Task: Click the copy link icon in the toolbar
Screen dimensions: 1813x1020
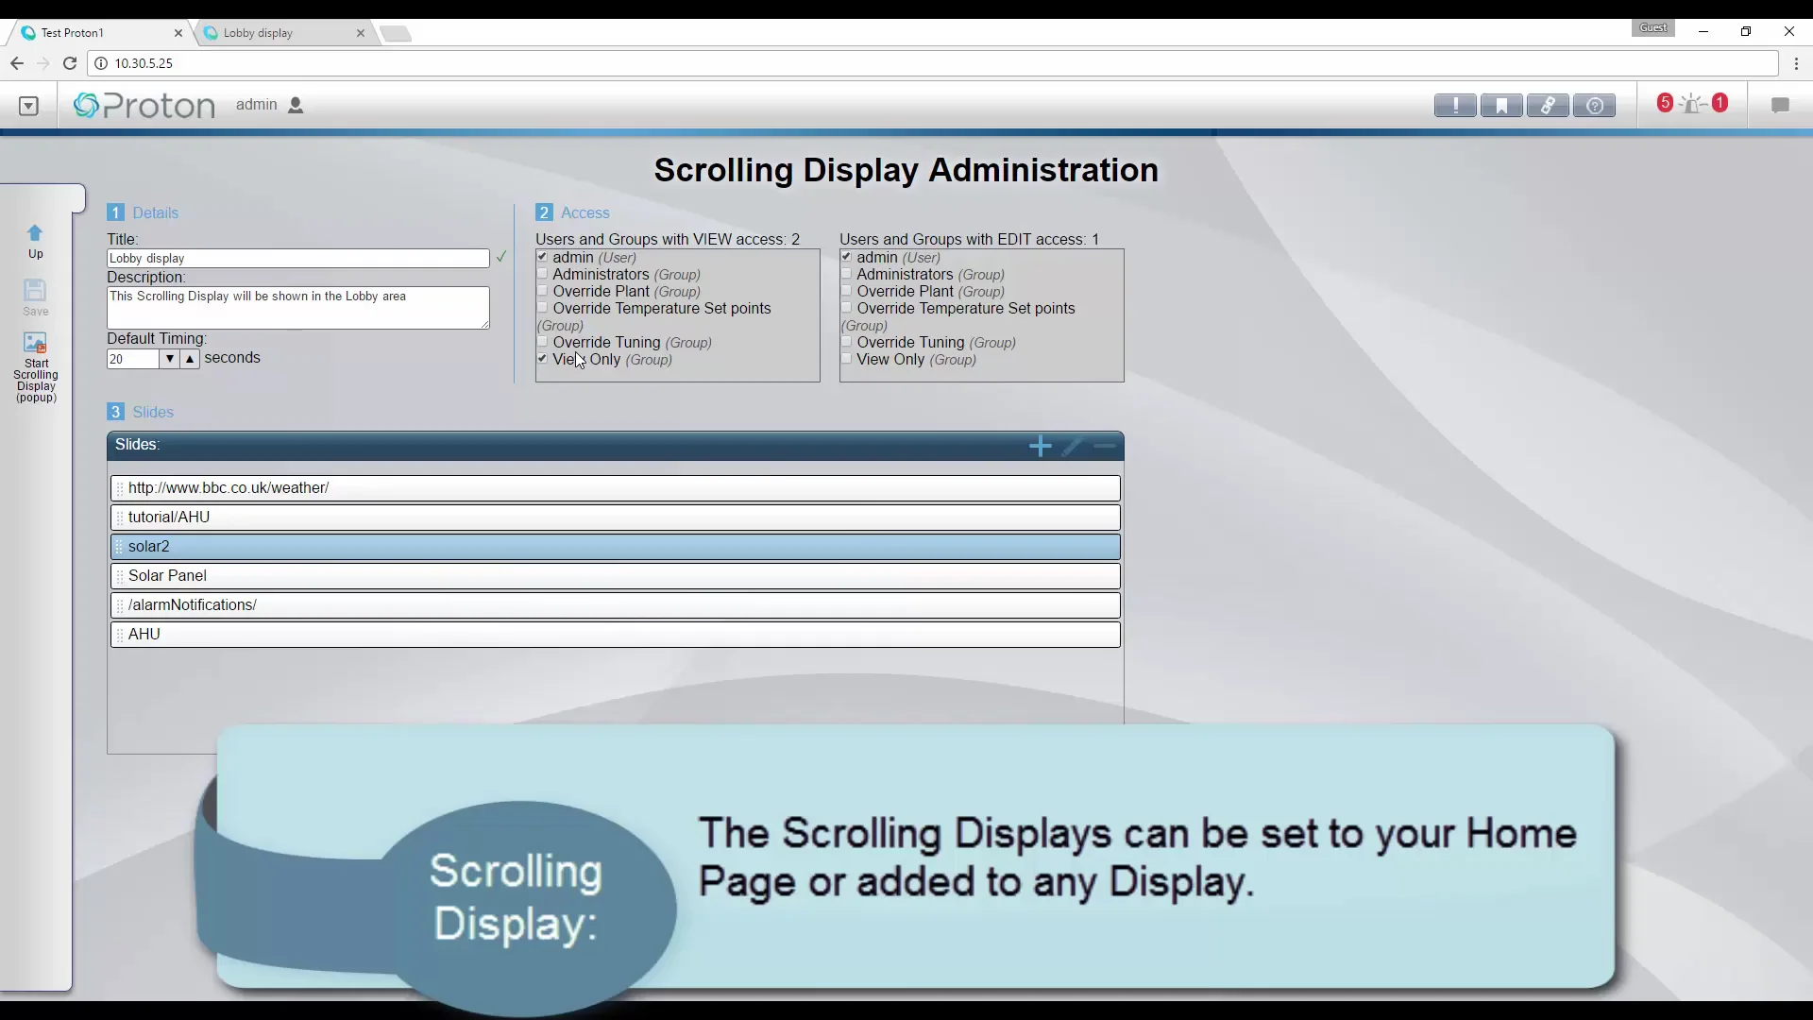Action: pyautogui.click(x=1549, y=105)
